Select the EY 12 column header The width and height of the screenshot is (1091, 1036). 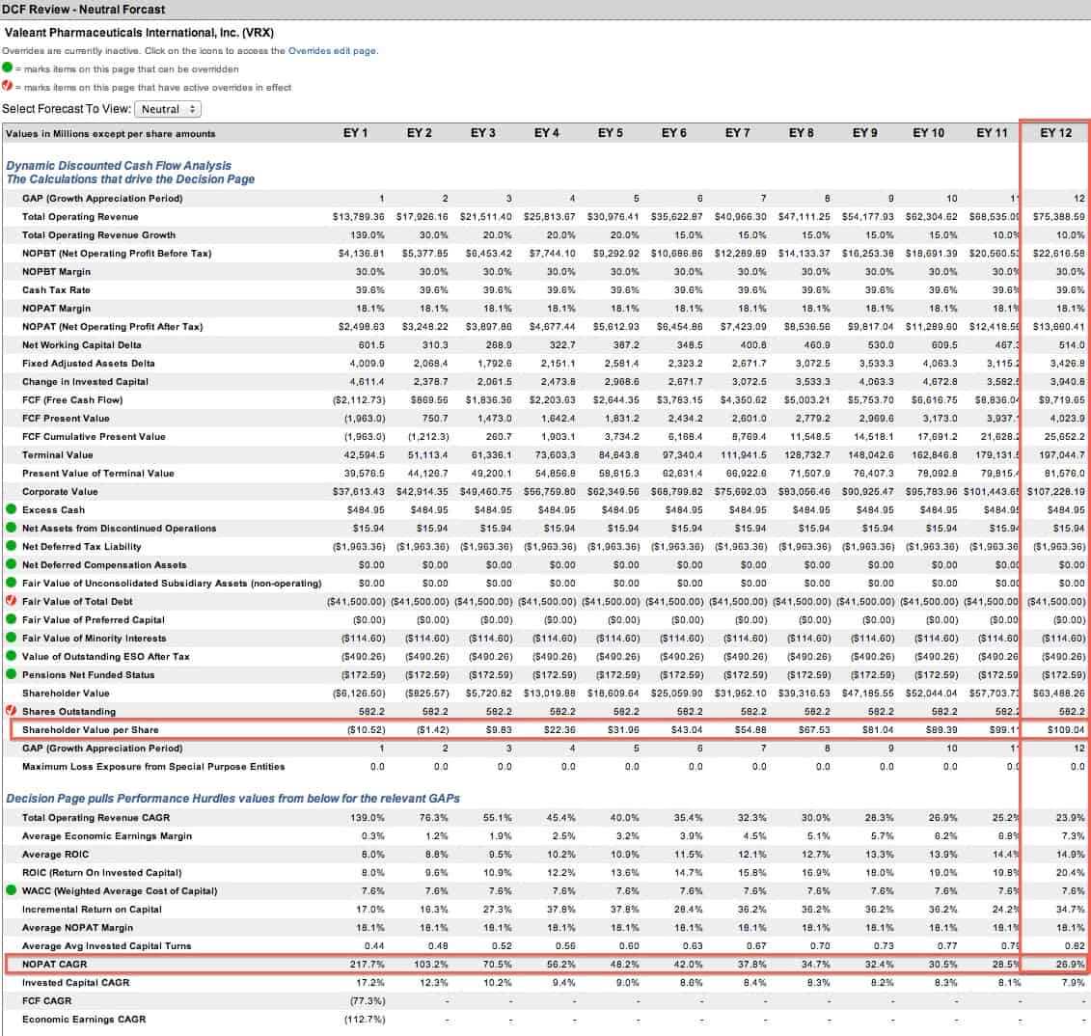coord(1056,133)
